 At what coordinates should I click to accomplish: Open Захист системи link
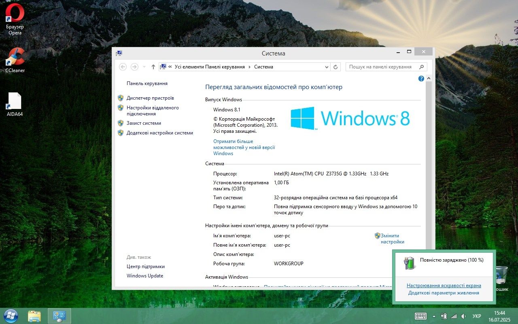coord(144,123)
